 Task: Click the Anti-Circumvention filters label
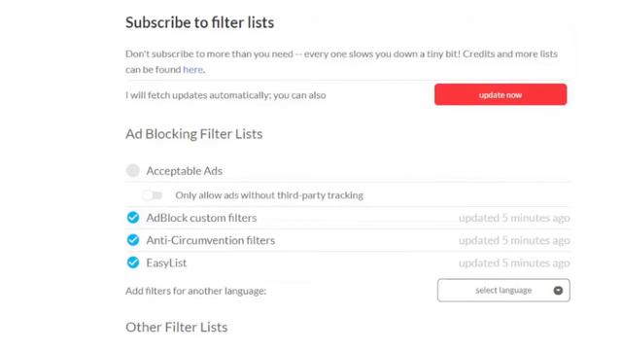coord(210,240)
